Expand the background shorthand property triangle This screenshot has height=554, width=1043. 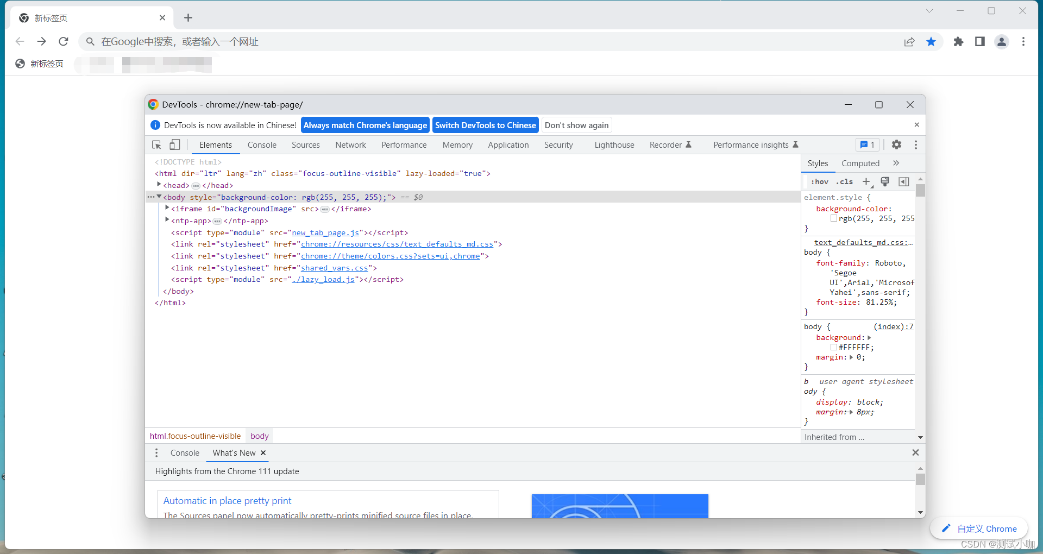[869, 338]
